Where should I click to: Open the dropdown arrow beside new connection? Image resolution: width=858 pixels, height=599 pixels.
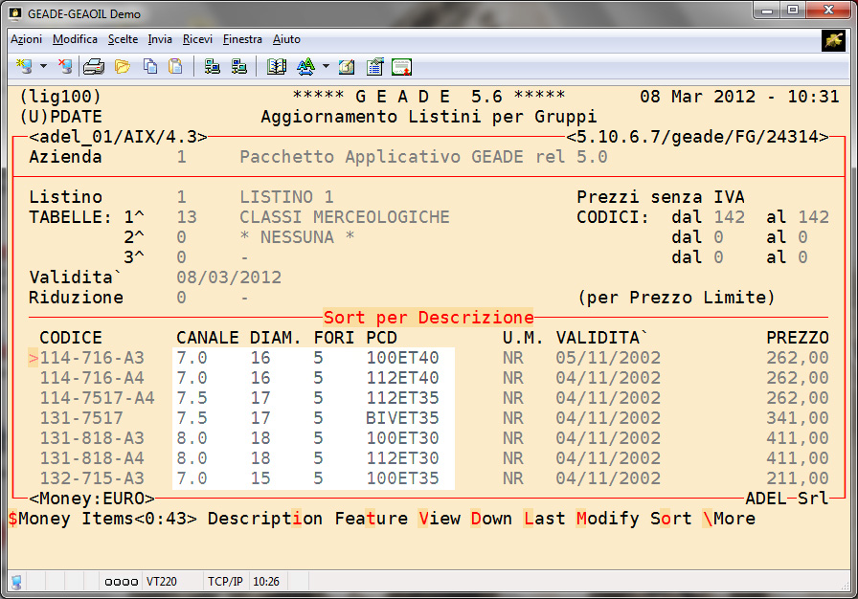pos(43,67)
